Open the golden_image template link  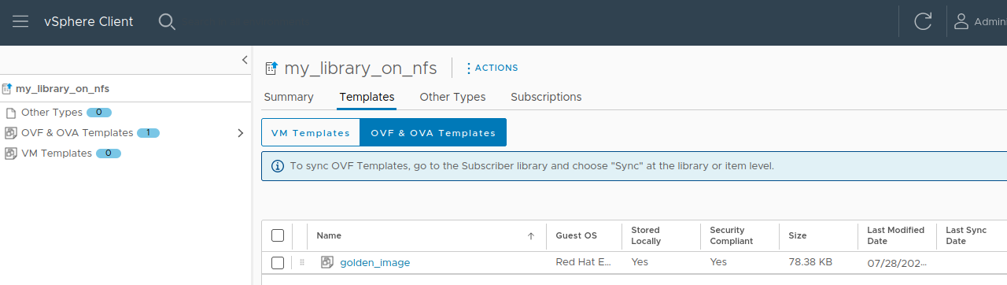coord(375,262)
